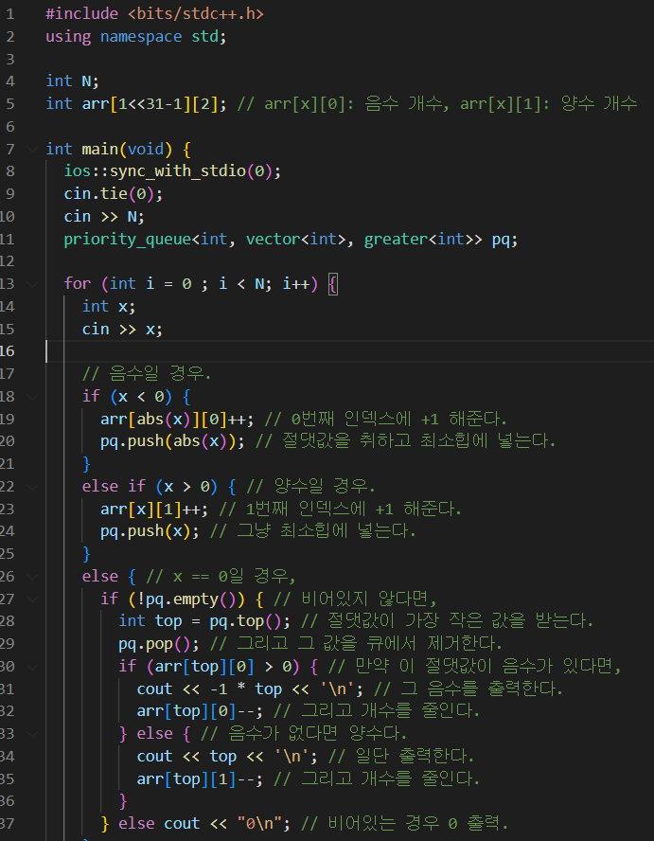The height and width of the screenshot is (841, 654).
Task: Click arr[top][0]--; statement
Action: point(200,710)
